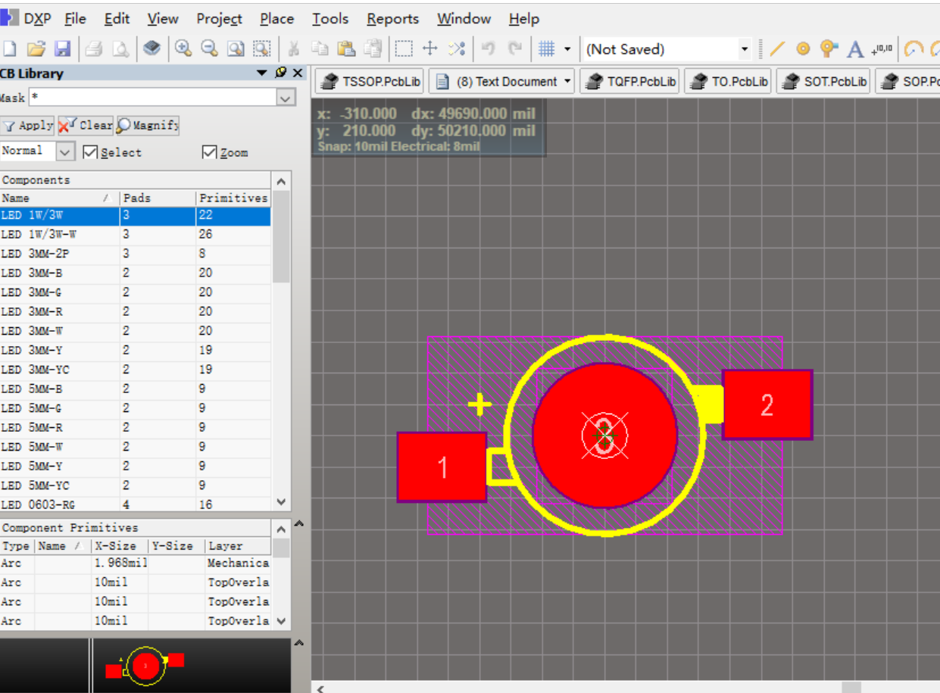
Task: Save the library with the floppy icon
Action: click(63, 49)
